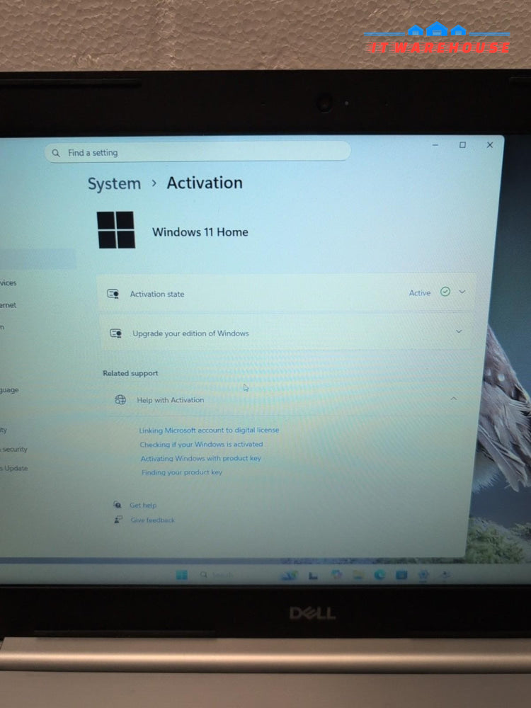Click the Get help icon
Viewport: 531px width, 708px height.
117,504
